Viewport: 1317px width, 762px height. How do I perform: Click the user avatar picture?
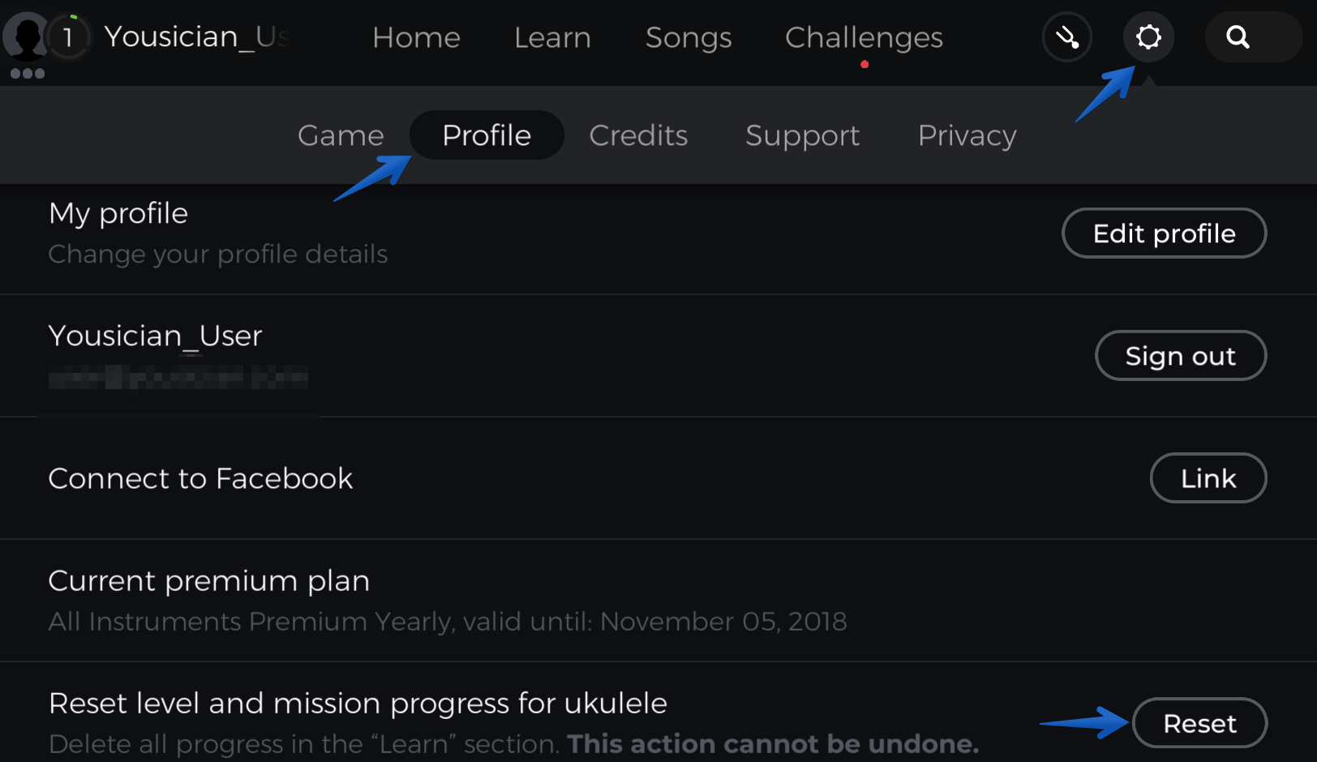coord(26,36)
